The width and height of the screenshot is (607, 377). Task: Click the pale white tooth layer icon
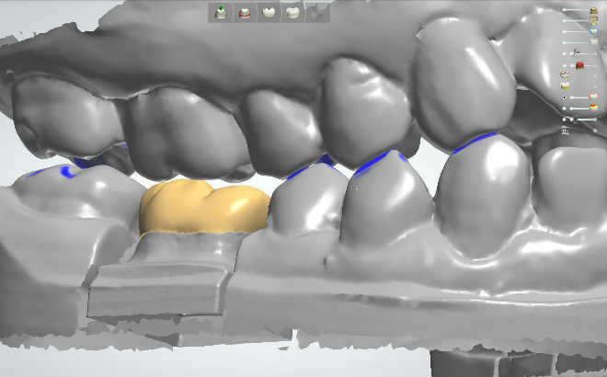tap(593, 42)
